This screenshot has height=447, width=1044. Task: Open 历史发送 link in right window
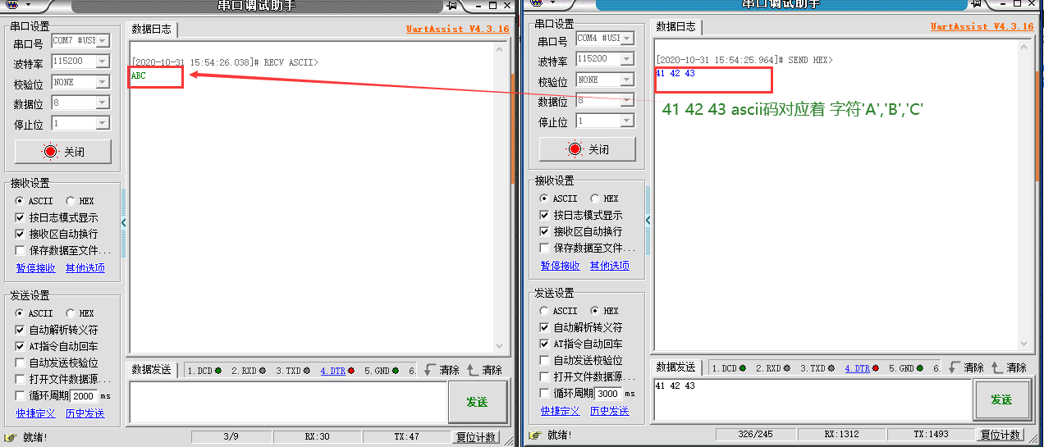point(610,411)
